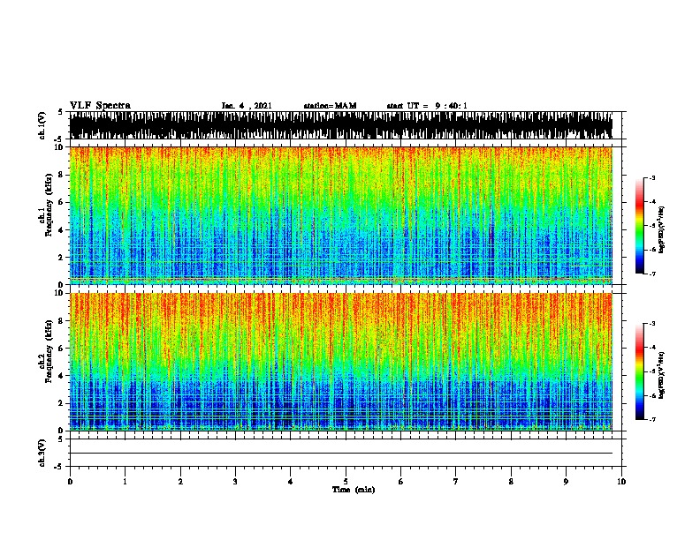Click the "8" frequency tick of the ch.2 spectrogram
The height and width of the screenshot is (540, 700).
pyautogui.click(x=61, y=321)
